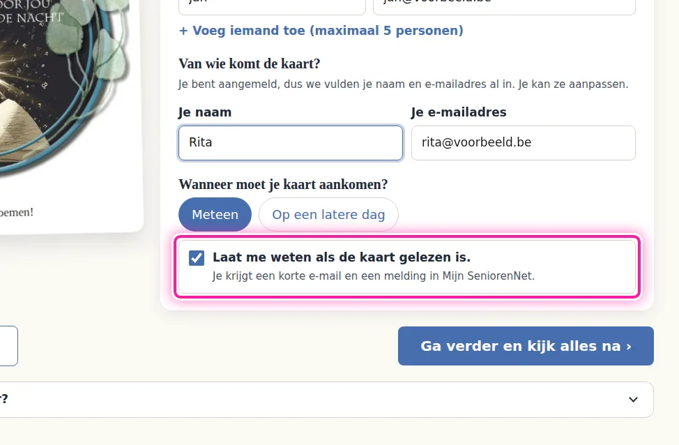Image resolution: width=679 pixels, height=445 pixels.
Task: Focus the 'Je naam' field with Rita
Action: point(291,143)
